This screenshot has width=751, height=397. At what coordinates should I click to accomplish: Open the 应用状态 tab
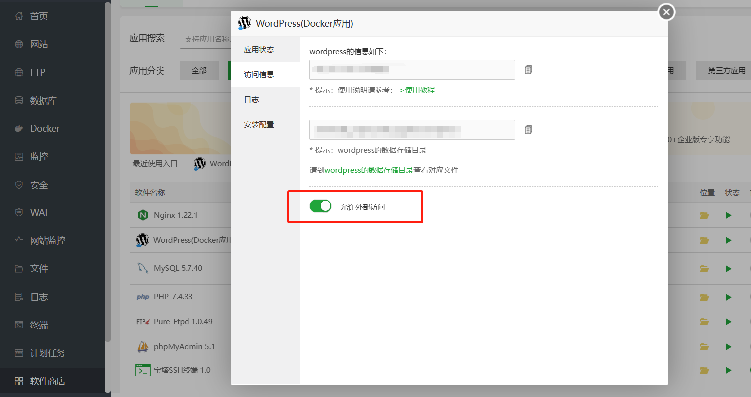point(266,50)
